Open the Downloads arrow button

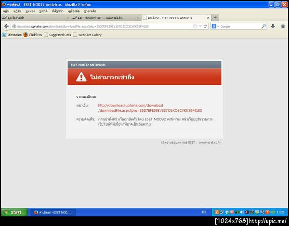273,27
